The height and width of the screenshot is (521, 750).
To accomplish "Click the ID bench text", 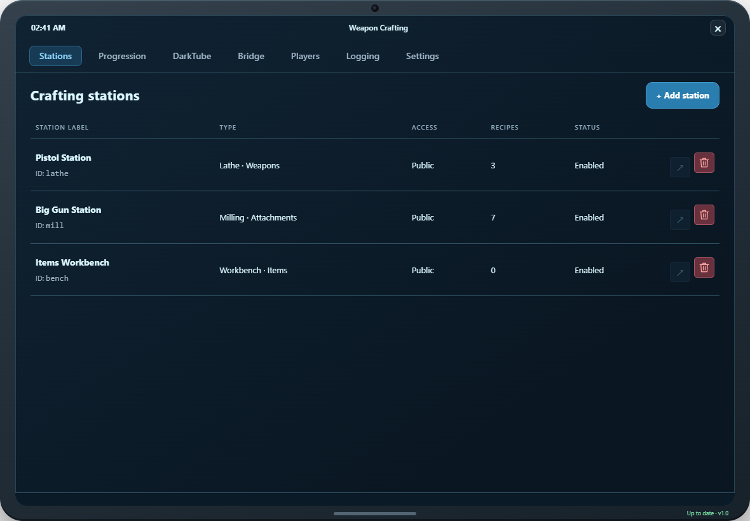I will point(51,278).
